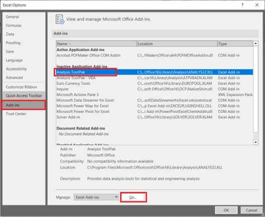Image resolution: width=265 pixels, height=217 pixels.
Task: Select the Solver Add-in row
Action: point(155,117)
